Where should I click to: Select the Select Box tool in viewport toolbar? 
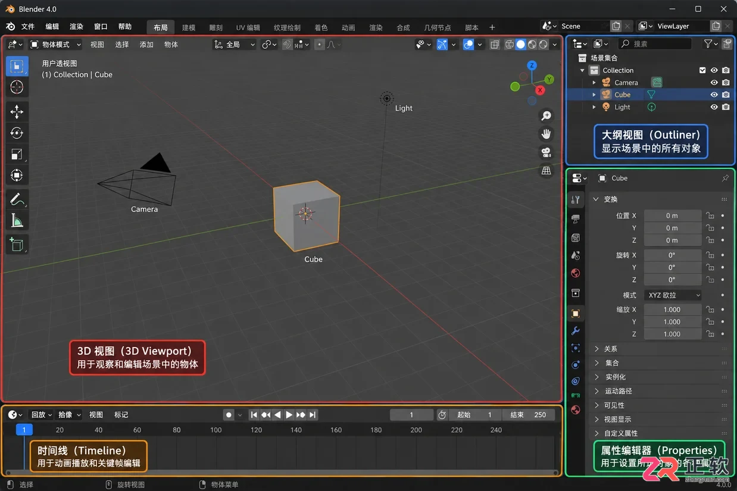tap(17, 66)
